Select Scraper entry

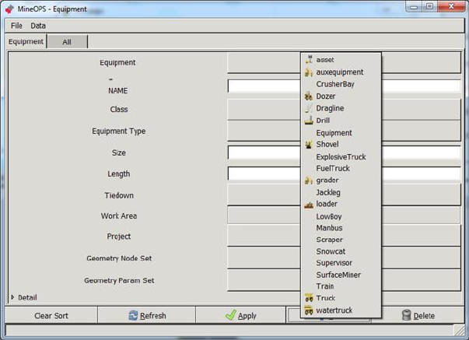pos(341,240)
